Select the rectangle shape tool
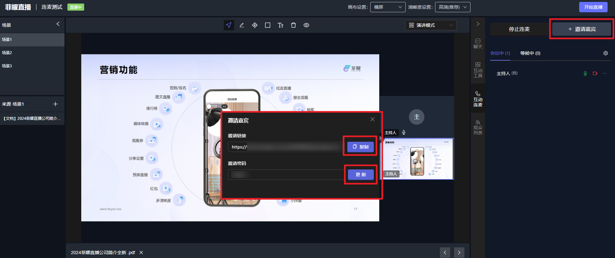Screen dimensions: 615x258 tap(268, 25)
